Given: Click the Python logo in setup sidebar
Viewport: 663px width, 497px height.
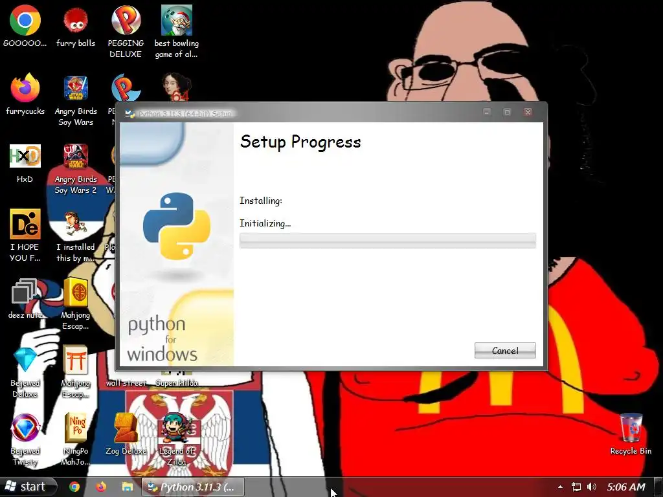Looking at the screenshot, I should click(176, 225).
